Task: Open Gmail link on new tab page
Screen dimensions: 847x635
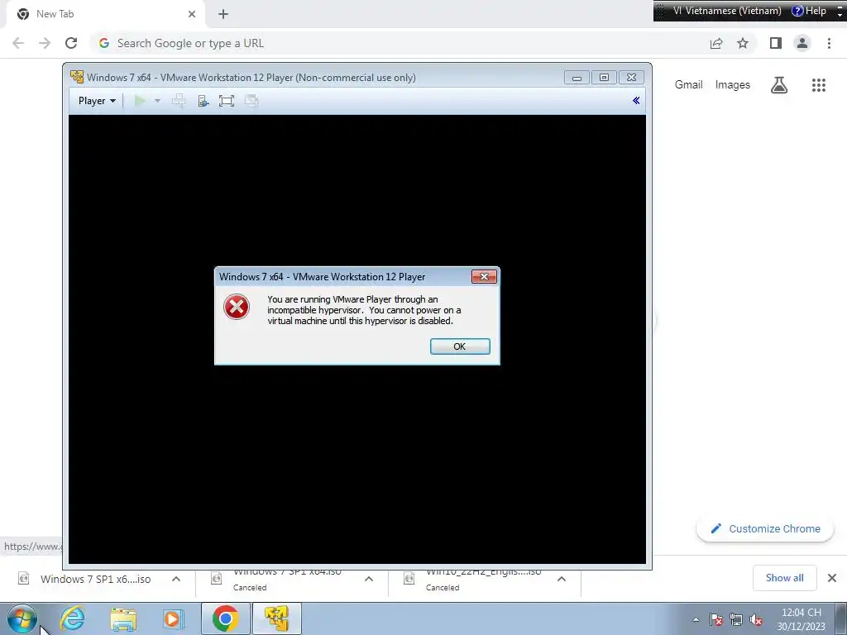Action: click(x=688, y=85)
